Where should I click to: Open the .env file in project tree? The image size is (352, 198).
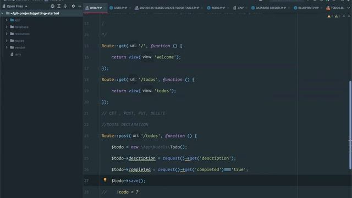tap(16, 54)
